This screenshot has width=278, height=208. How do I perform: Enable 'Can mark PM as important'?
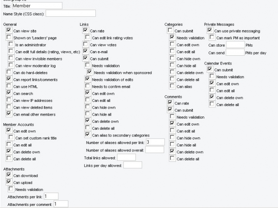click(x=212, y=37)
